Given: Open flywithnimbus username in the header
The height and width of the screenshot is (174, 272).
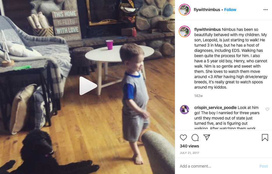Looking at the screenshot, I should click(207, 10).
